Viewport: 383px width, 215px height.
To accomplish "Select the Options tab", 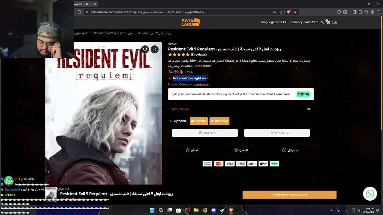I will pyautogui.click(x=178, y=121).
